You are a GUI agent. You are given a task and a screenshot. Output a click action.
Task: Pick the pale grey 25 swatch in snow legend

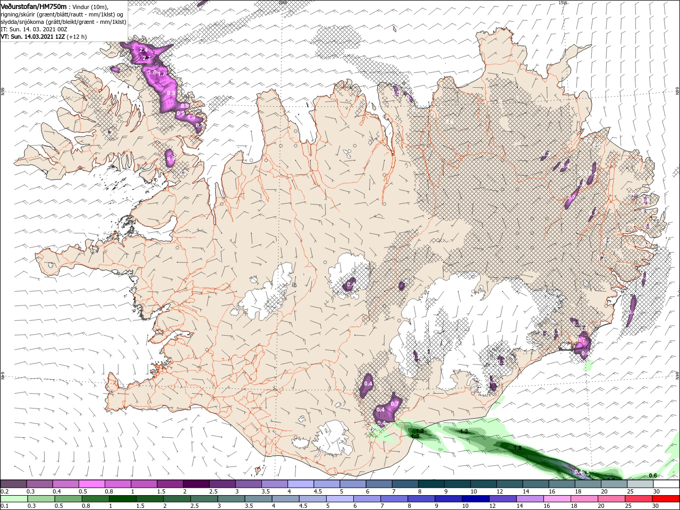click(x=640, y=484)
